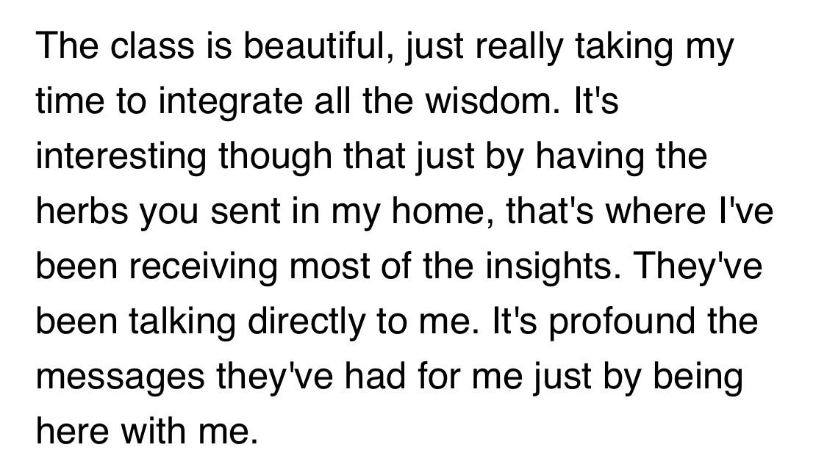Click the word "receiving"
Screen dimensions: 827x475
(203, 266)
